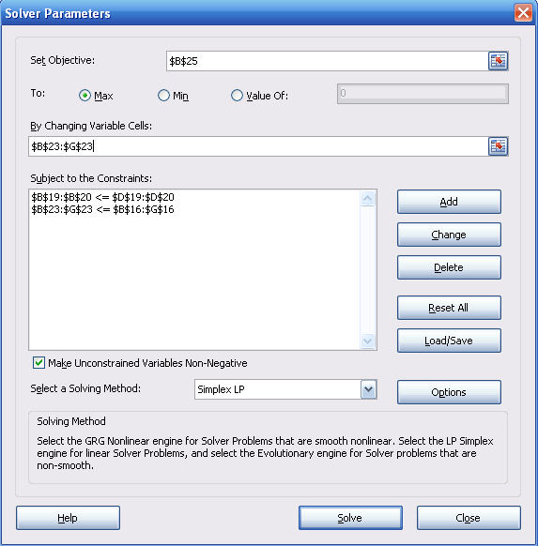Toggle Make Unconstrained Variables Non-Negative checkbox
The height and width of the screenshot is (546, 538).
[x=38, y=362]
